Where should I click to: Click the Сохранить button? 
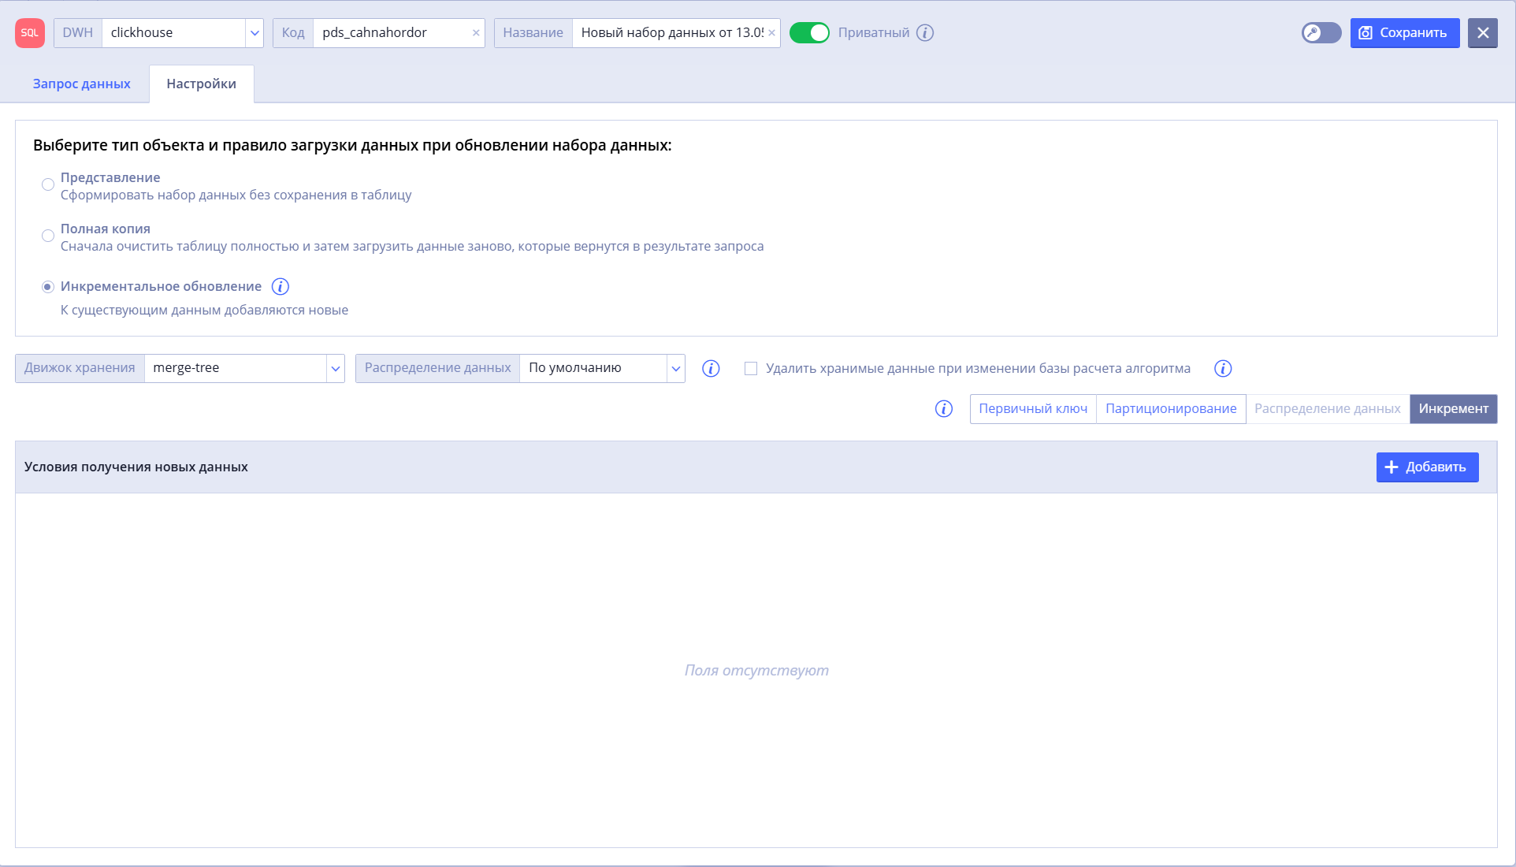tap(1405, 33)
